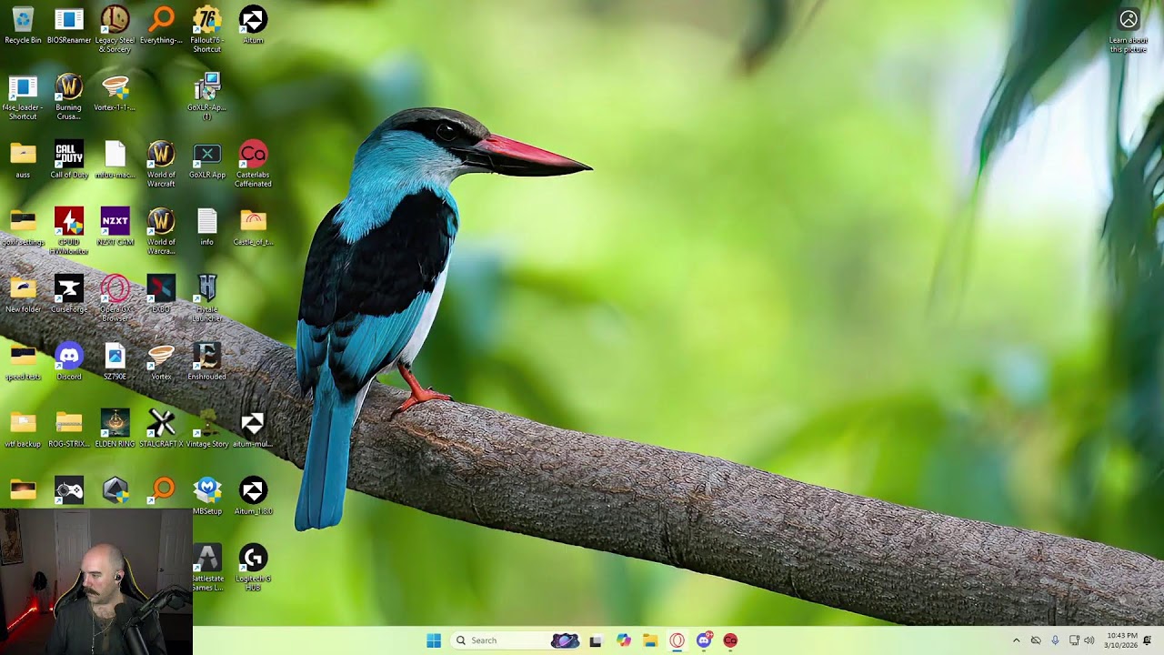
Task: Select the f4se_loader shortcut on desktop
Action: [23, 97]
